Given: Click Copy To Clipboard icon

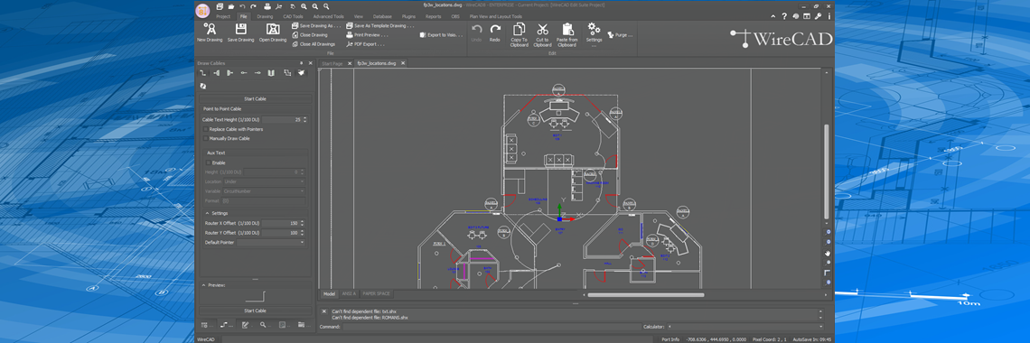Looking at the screenshot, I should [519, 29].
